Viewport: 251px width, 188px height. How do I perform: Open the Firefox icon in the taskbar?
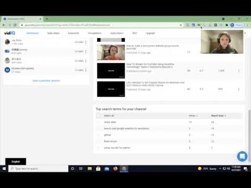tap(115, 169)
